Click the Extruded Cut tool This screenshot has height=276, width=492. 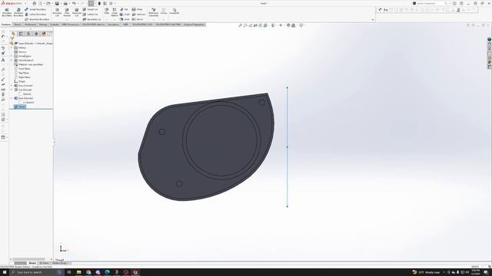tap(57, 12)
